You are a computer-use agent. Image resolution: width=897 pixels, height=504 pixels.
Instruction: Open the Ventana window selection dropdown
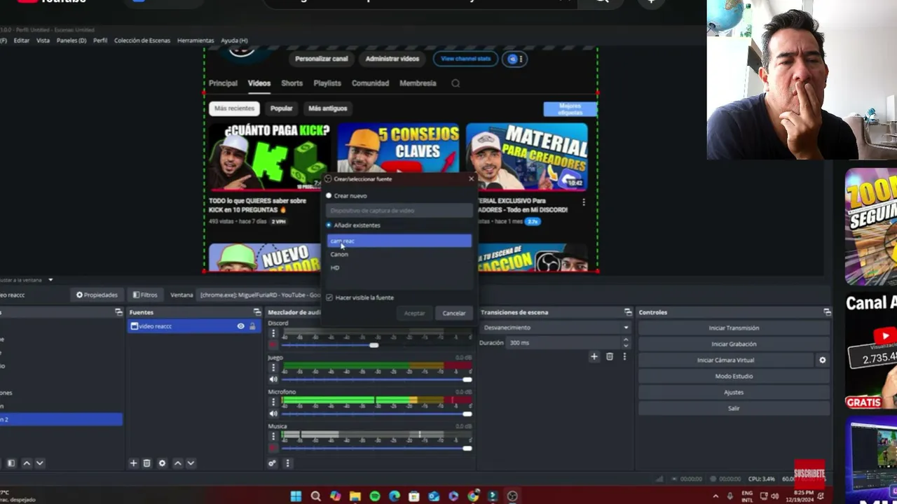pyautogui.click(x=261, y=295)
